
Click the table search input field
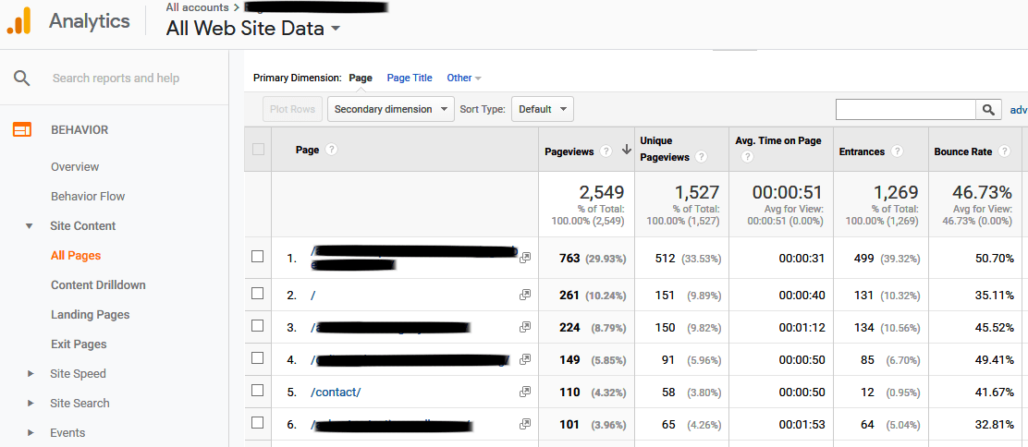905,110
